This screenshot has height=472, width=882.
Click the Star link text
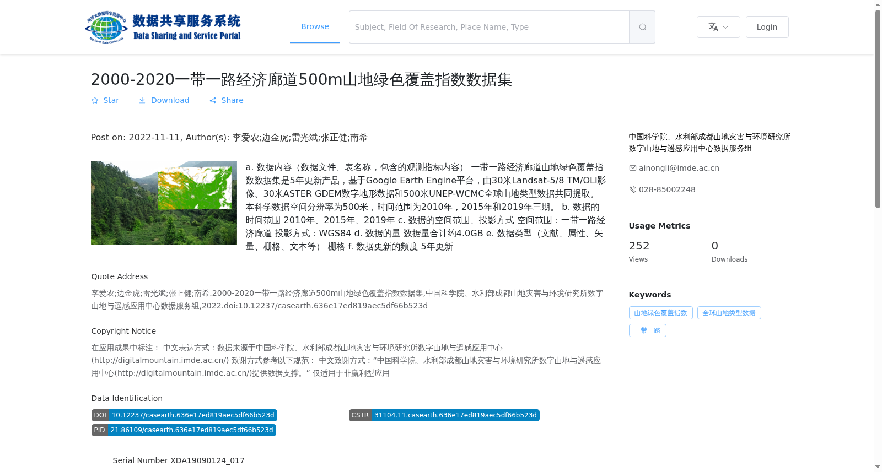[x=111, y=100]
